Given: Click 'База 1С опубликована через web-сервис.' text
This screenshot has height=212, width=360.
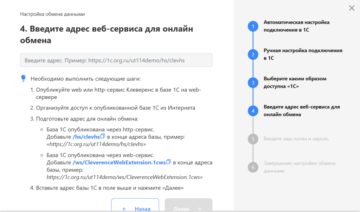Looking at the screenshot, I should pos(100,155).
